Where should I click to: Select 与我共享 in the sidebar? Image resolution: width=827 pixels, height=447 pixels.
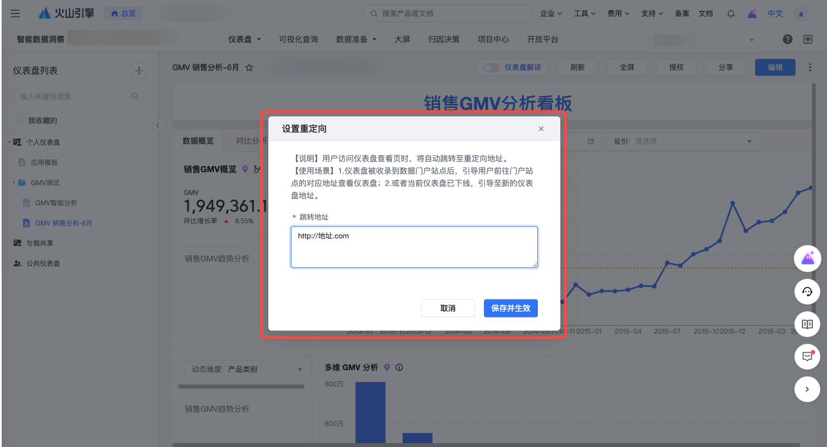coord(40,243)
